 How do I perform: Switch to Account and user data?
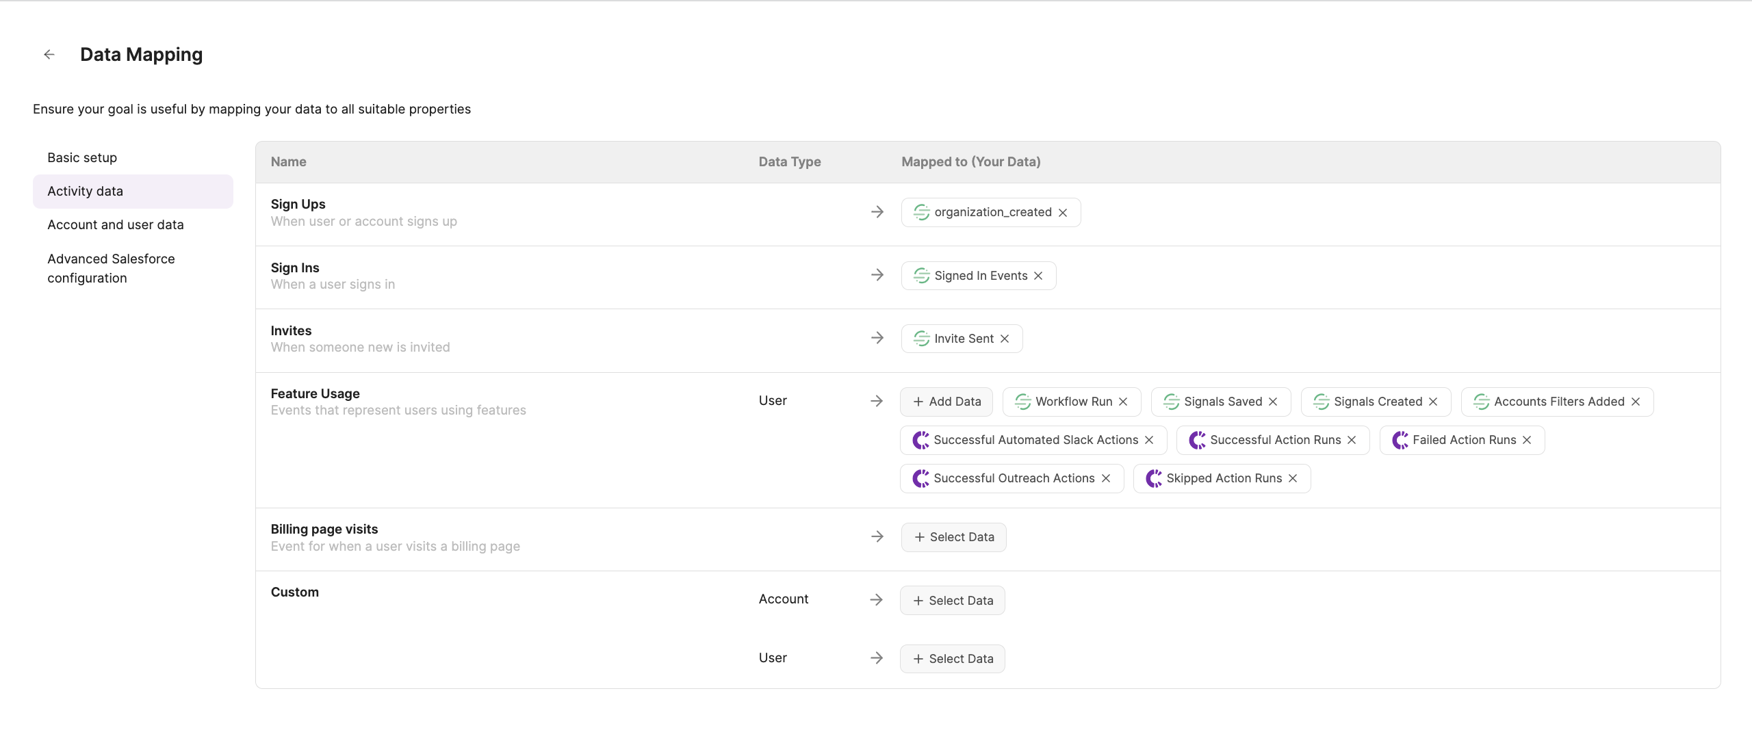[x=116, y=224]
